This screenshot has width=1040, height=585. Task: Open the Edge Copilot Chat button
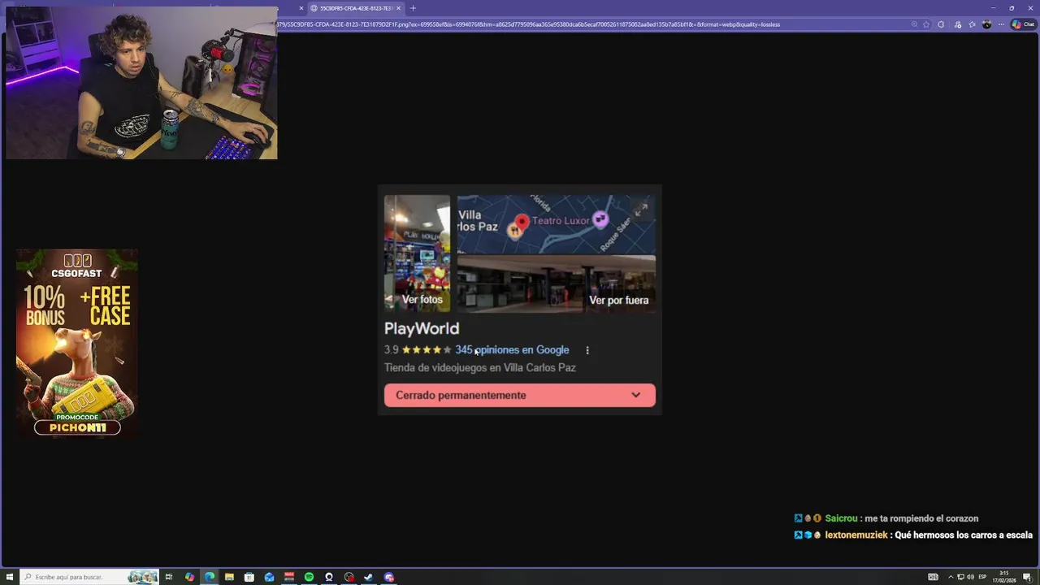1023,24
